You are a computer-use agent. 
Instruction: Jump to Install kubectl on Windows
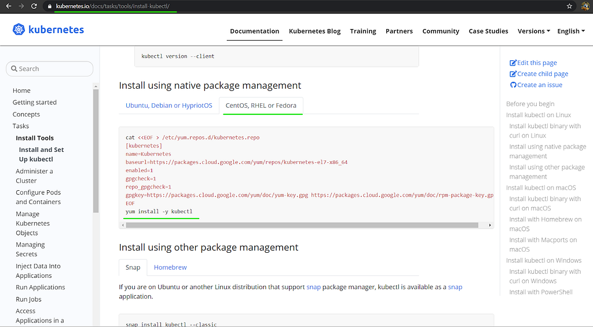point(544,260)
